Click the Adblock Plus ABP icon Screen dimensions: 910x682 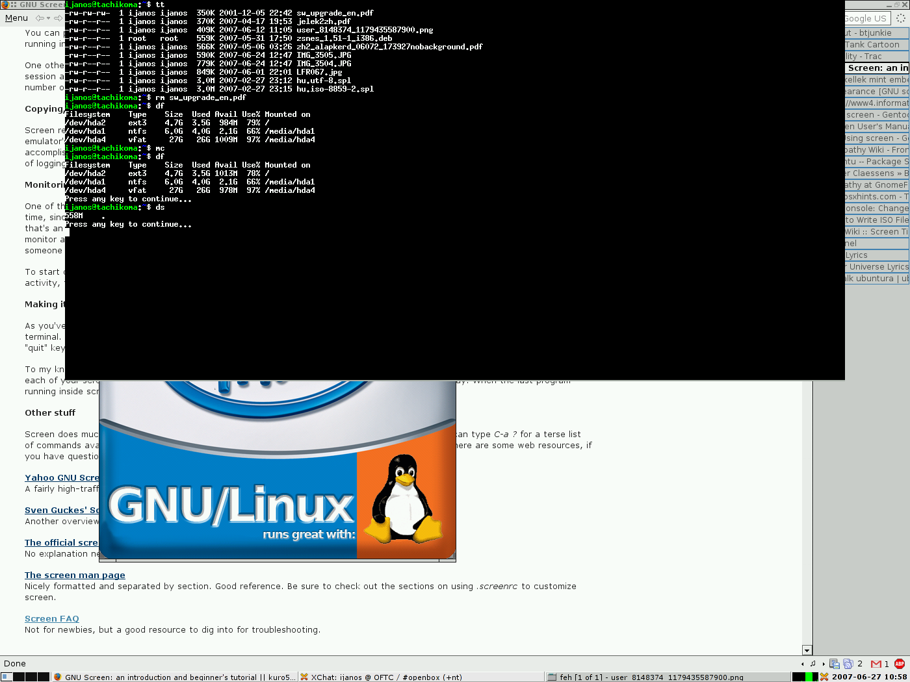pyautogui.click(x=900, y=663)
